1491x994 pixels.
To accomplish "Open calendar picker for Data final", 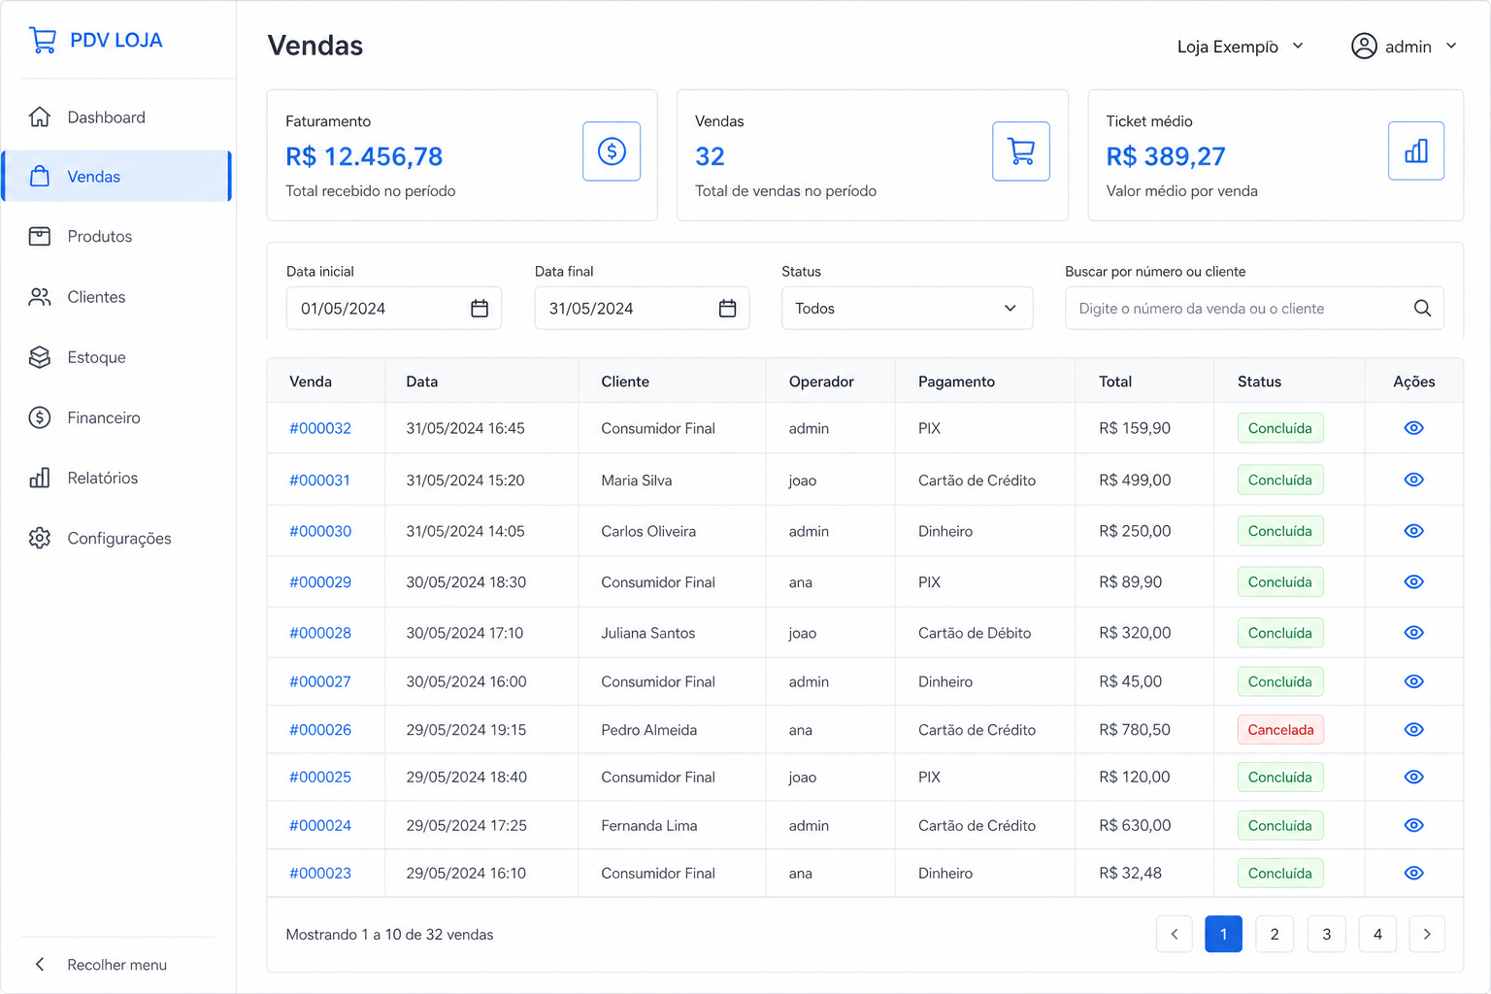I will [x=728, y=309].
